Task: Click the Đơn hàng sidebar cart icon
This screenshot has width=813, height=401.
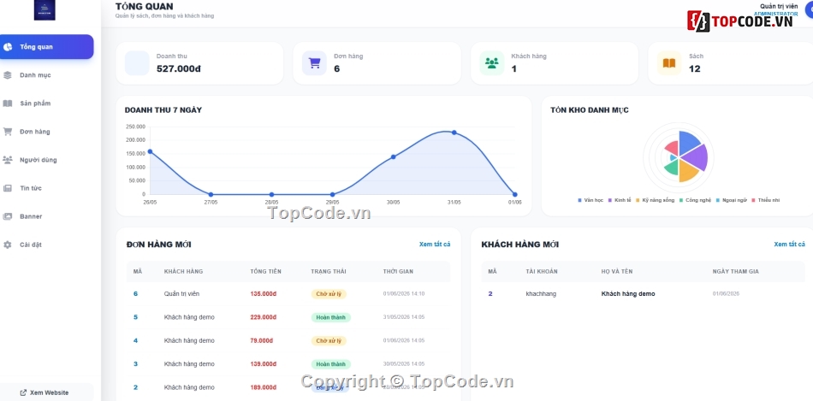Action: pos(7,132)
